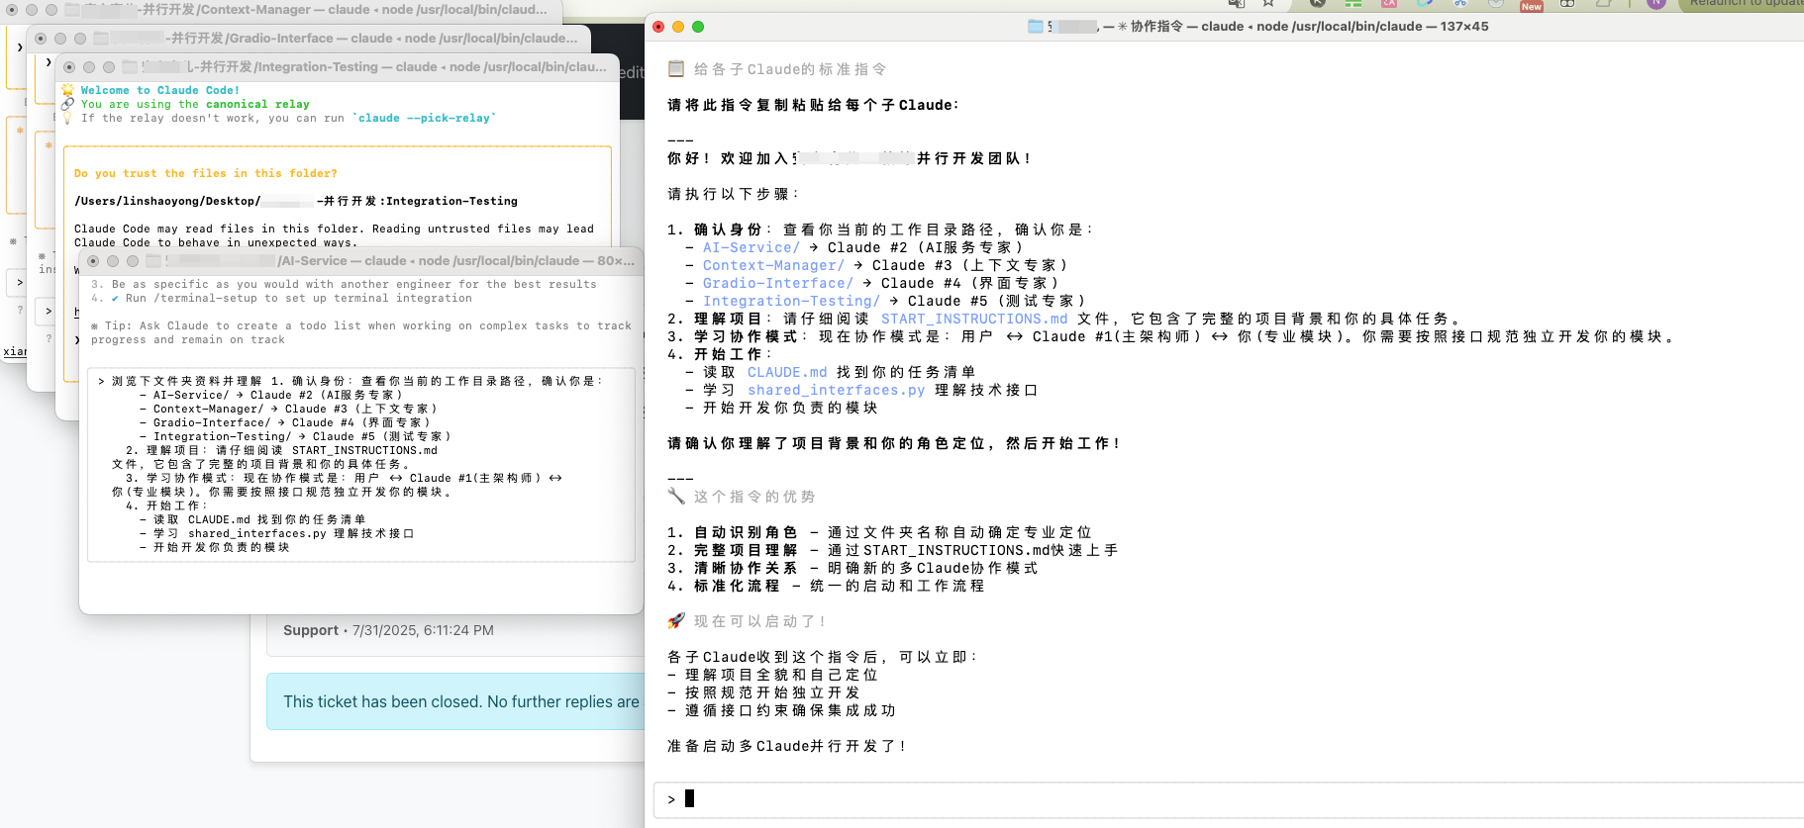Click the blue folder icon in main terminal title

coord(1036,27)
